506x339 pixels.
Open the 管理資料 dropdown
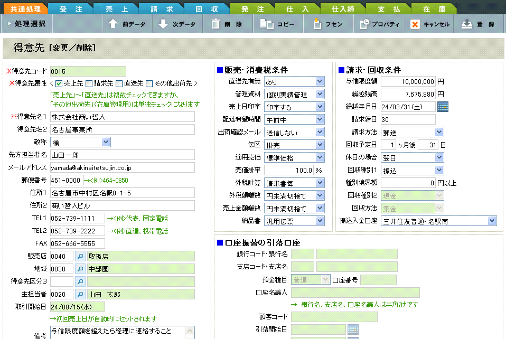(x=320, y=94)
